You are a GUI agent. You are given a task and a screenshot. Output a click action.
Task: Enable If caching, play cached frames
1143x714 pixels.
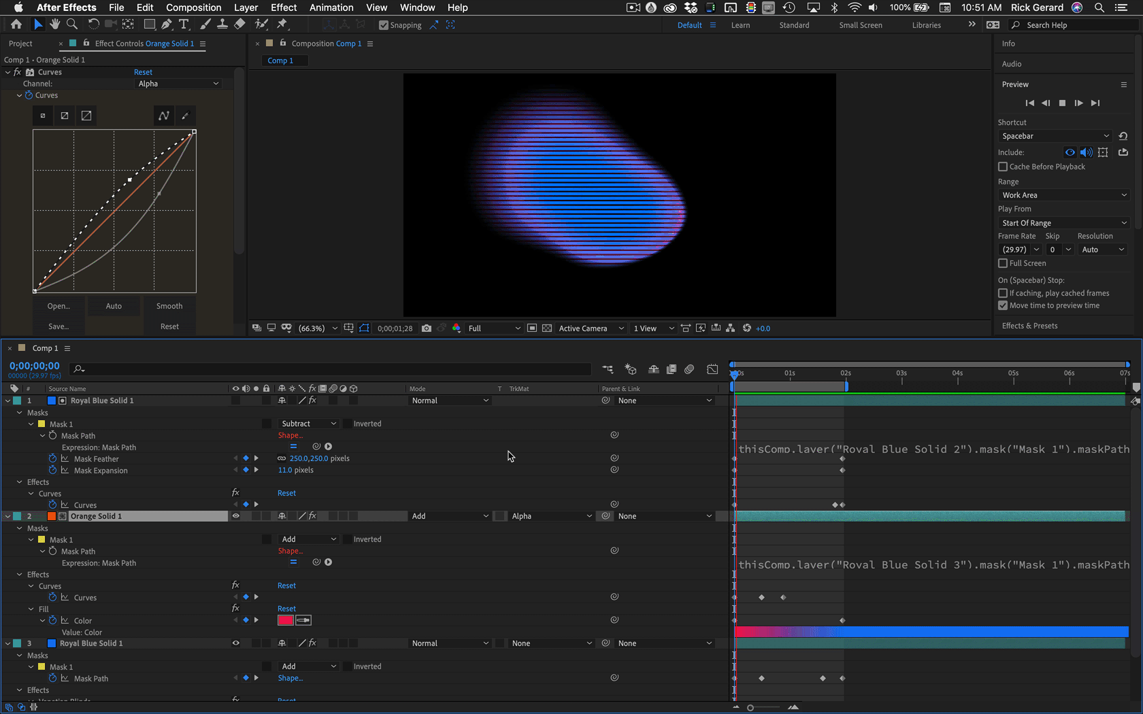pos(1003,293)
